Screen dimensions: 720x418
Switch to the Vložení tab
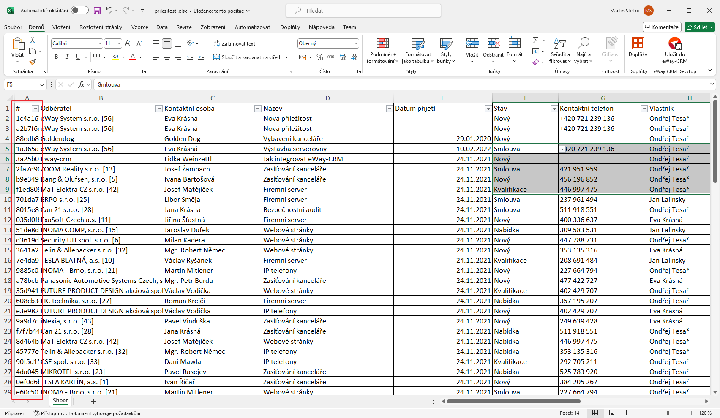[61, 27]
